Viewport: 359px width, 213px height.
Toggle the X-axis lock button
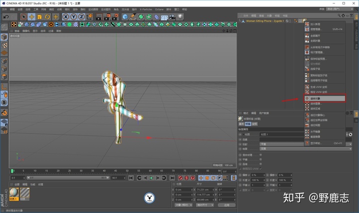tap(66, 17)
